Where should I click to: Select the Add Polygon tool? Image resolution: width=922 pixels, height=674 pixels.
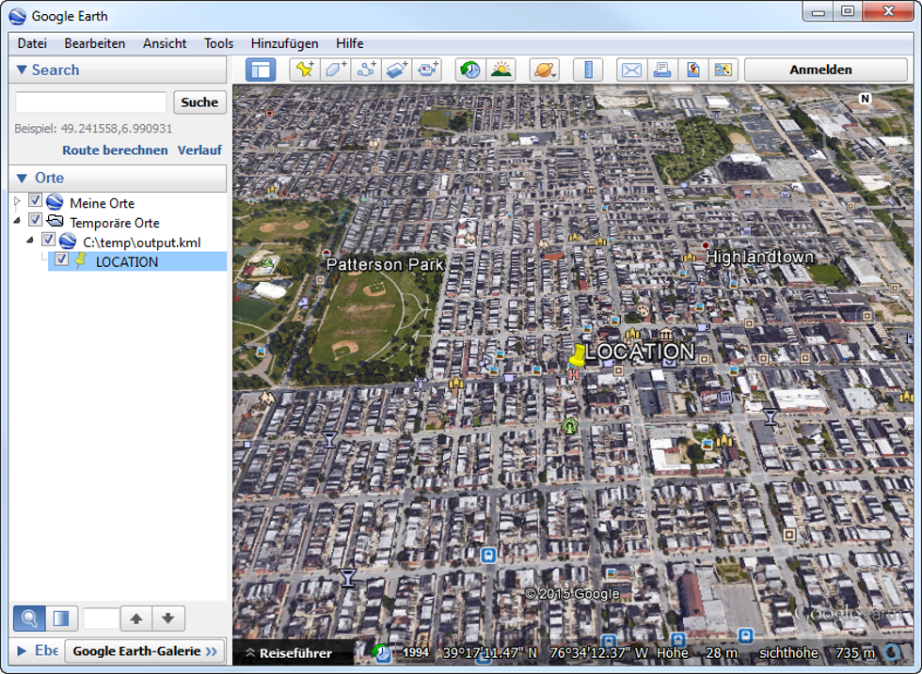click(x=335, y=69)
